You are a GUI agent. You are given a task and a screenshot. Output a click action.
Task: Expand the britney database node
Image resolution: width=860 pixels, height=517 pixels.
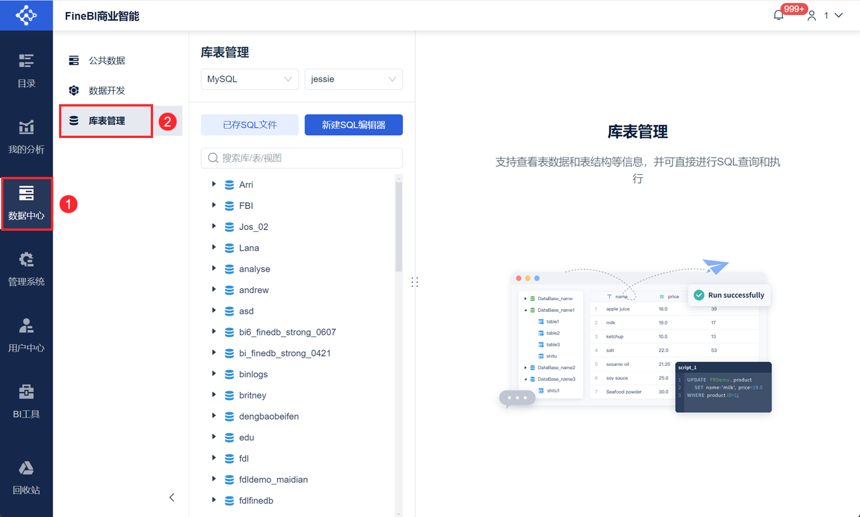pyautogui.click(x=214, y=395)
